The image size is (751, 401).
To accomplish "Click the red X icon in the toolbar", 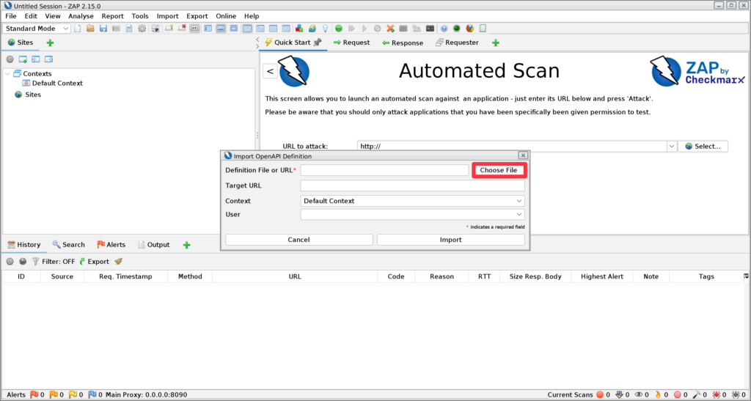I will pyautogui.click(x=390, y=29).
